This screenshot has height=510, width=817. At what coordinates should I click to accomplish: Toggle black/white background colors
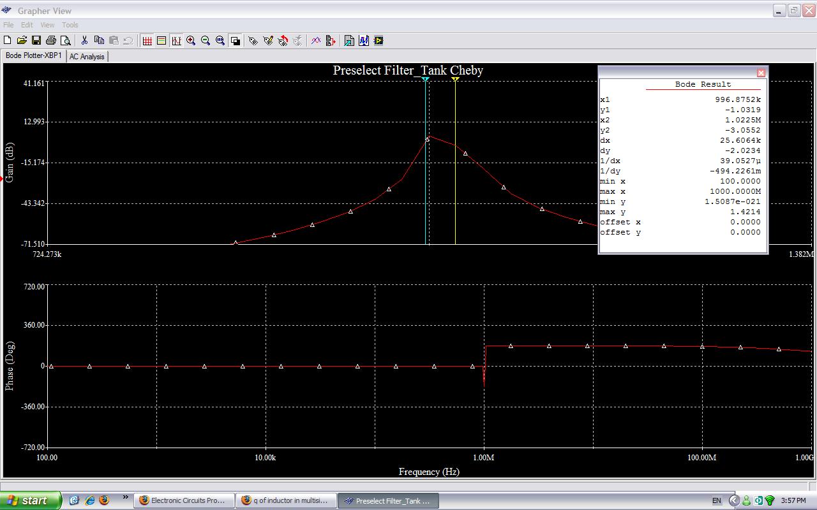[235, 41]
